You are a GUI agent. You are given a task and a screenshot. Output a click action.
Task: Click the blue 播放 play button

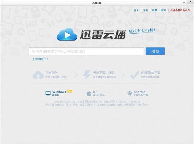coord(155,51)
